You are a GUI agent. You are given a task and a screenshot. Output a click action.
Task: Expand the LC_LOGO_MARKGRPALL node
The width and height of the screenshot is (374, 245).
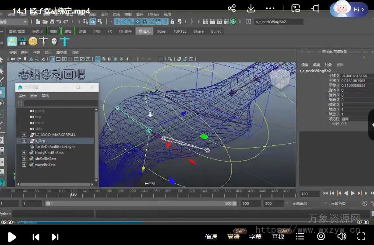pos(24,135)
